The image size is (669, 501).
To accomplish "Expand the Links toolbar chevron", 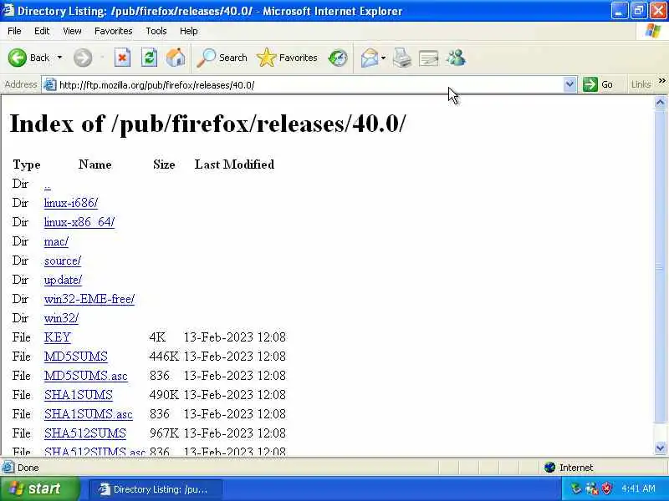I will (661, 81).
